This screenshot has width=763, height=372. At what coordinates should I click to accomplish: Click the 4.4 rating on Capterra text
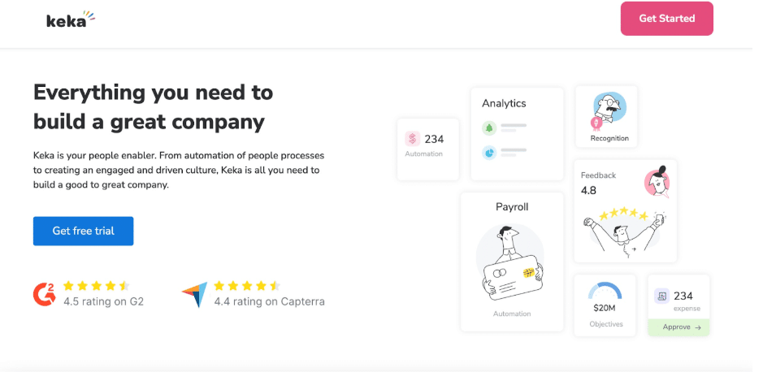coord(270,301)
